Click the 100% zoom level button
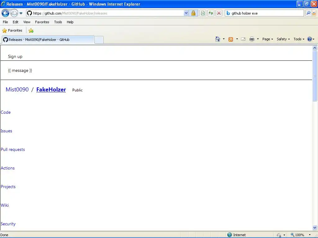Image resolution: width=318 pixels, height=238 pixels. (297, 235)
